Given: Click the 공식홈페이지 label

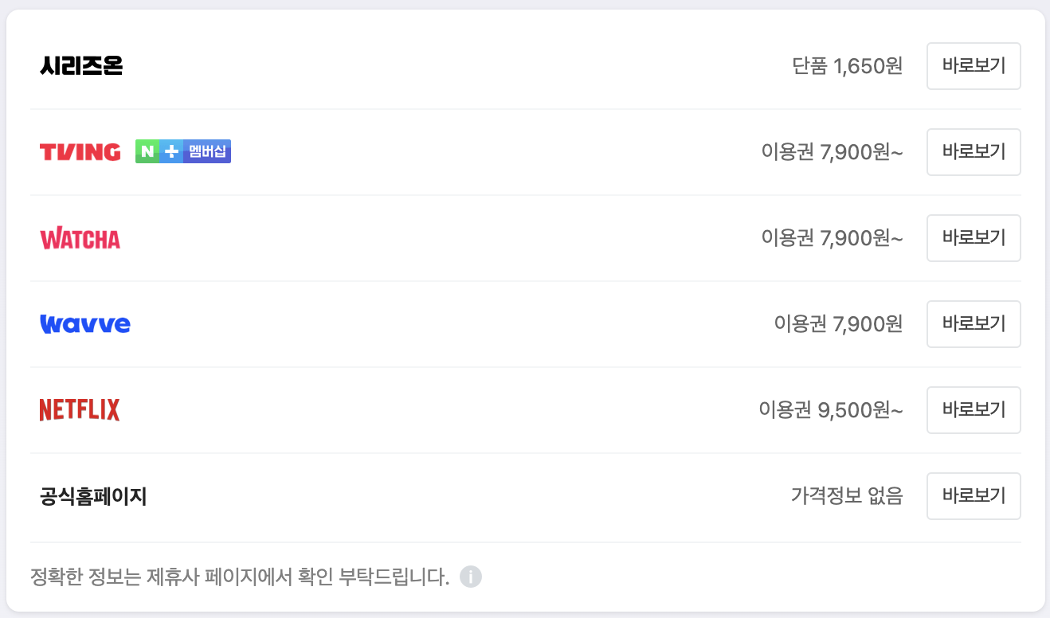Looking at the screenshot, I should [x=93, y=495].
